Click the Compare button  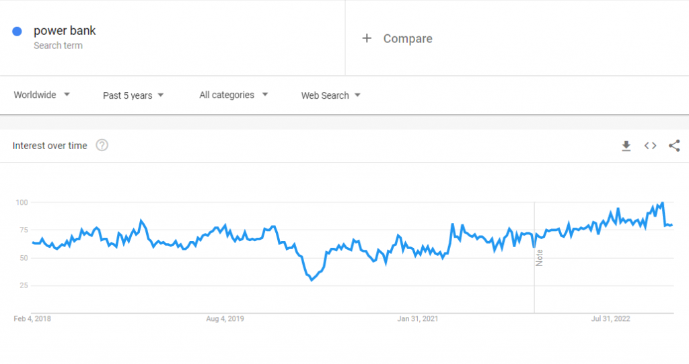[407, 39]
